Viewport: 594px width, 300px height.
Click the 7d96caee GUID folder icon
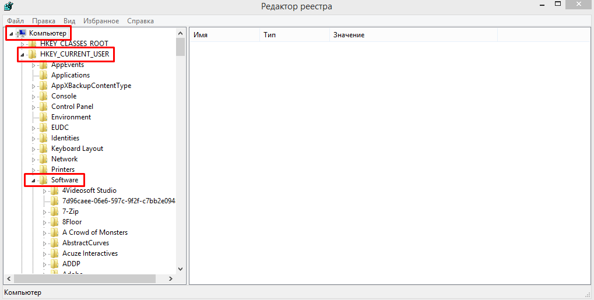click(55, 201)
